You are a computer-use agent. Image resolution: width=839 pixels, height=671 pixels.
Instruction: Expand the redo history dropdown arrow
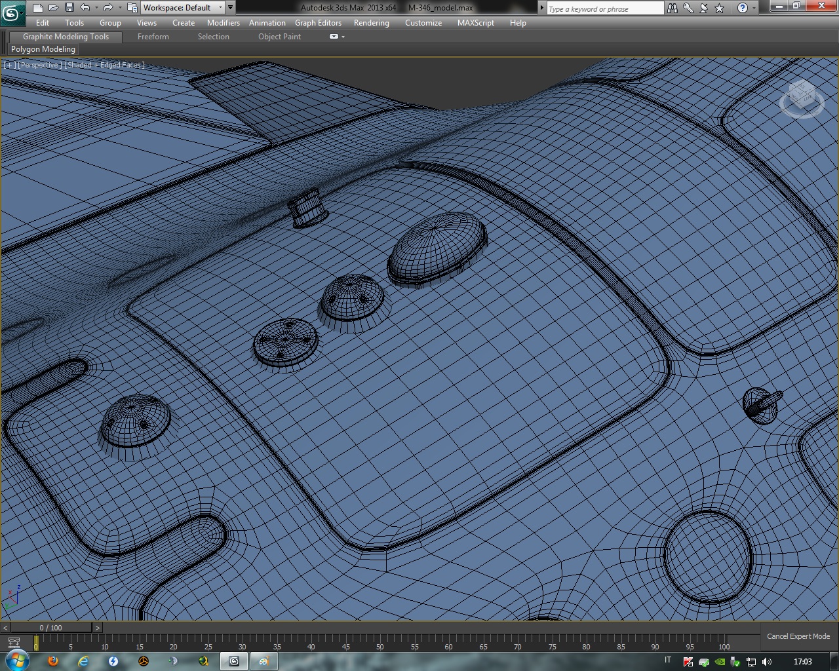(119, 8)
